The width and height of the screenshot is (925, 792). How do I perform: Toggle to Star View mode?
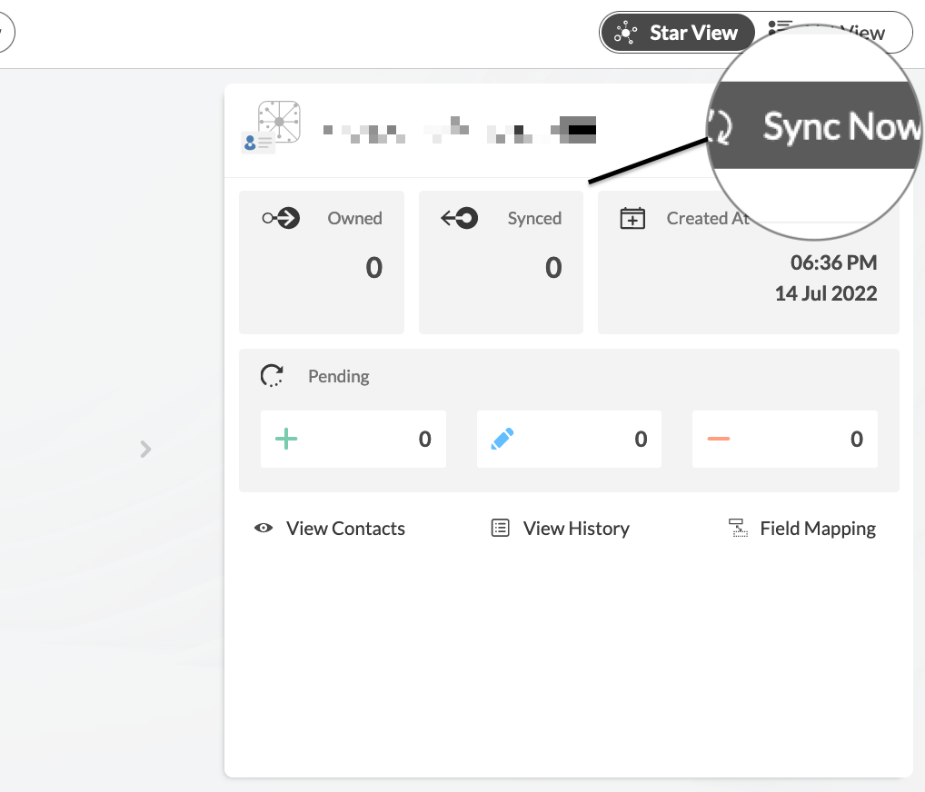(x=678, y=33)
